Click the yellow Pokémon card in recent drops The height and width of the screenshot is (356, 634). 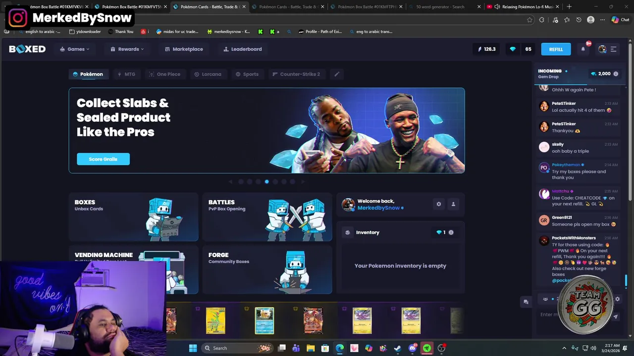pyautogui.click(x=215, y=320)
